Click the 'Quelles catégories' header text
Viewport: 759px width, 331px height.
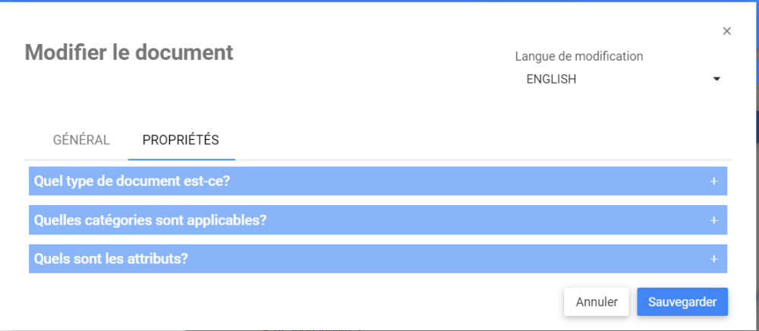(x=150, y=220)
